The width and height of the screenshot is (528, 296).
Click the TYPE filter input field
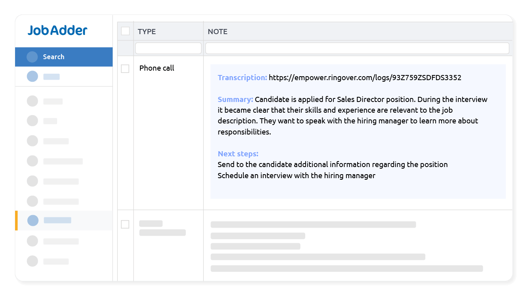tap(168, 48)
